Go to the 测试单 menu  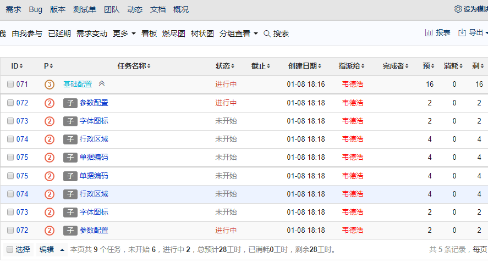pyautogui.click(x=84, y=9)
